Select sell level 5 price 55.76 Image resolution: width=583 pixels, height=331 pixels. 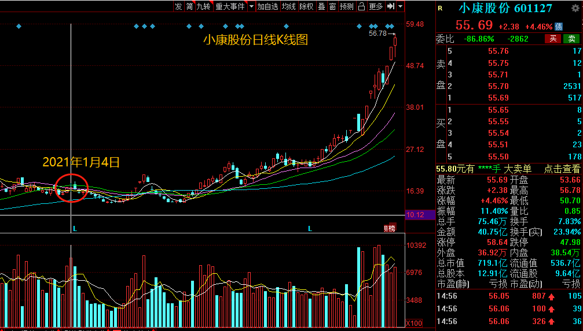[x=498, y=51]
